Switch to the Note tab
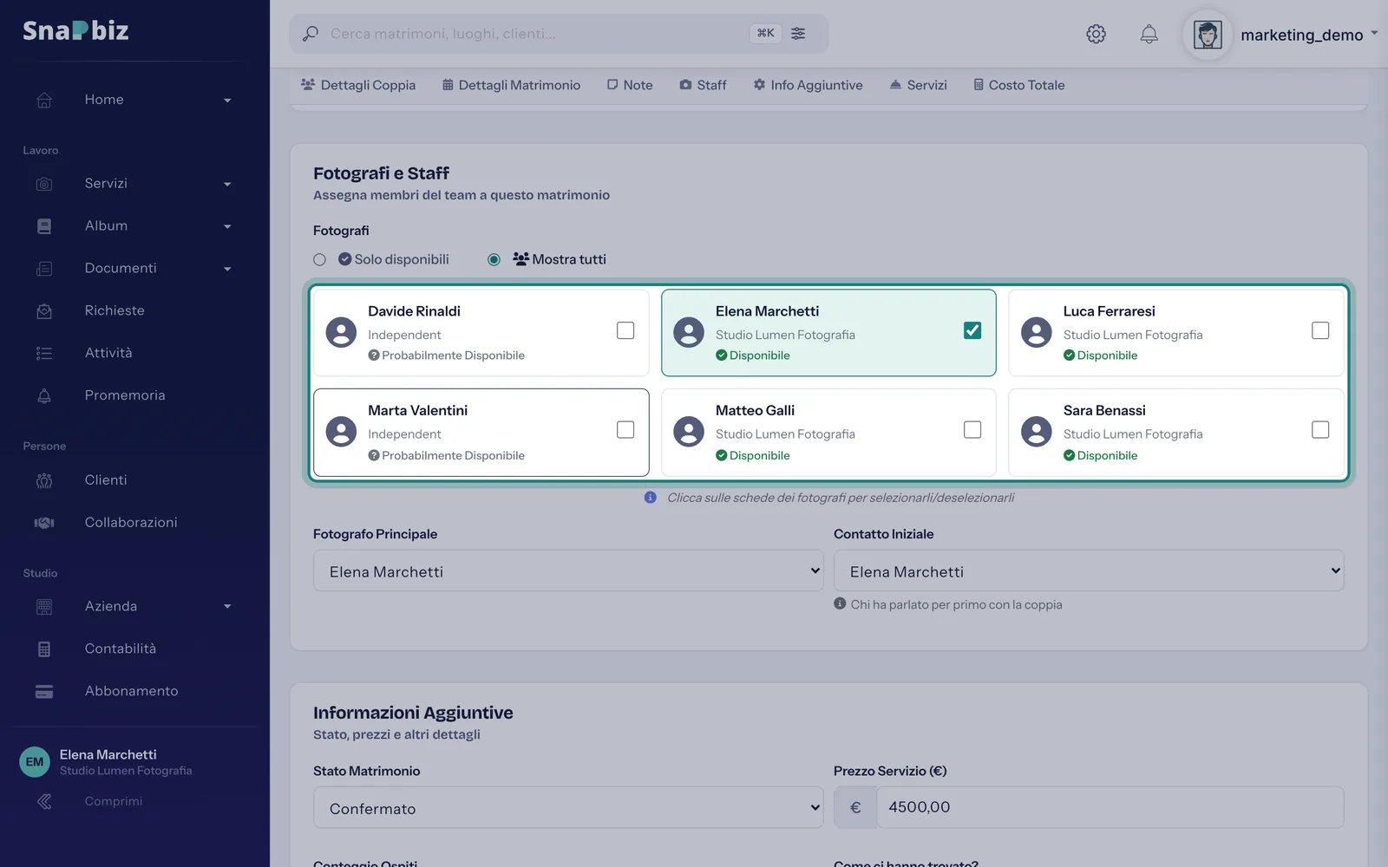Image resolution: width=1388 pixels, height=867 pixels. coord(630,85)
